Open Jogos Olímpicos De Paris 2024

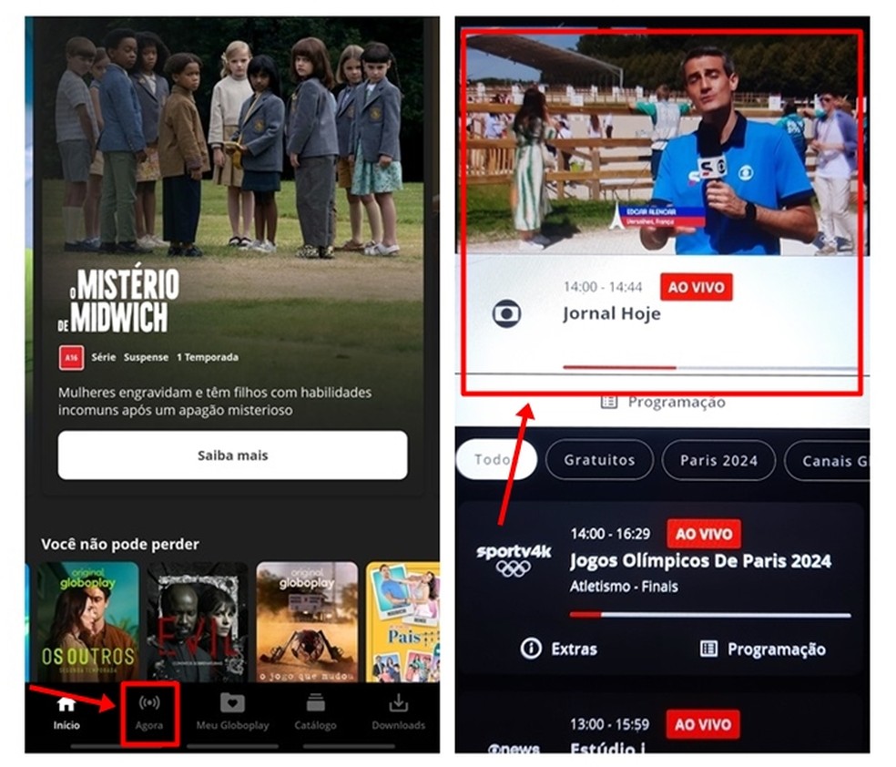[700, 561]
